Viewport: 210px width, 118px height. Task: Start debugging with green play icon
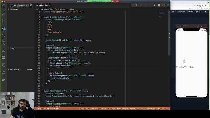coord(12,5)
